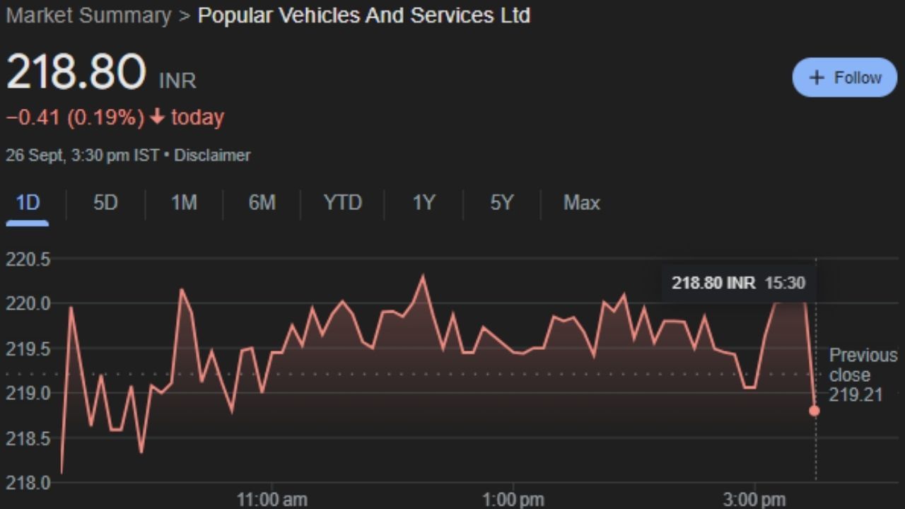Open the Market Summary breadcrumb link

click(x=88, y=16)
